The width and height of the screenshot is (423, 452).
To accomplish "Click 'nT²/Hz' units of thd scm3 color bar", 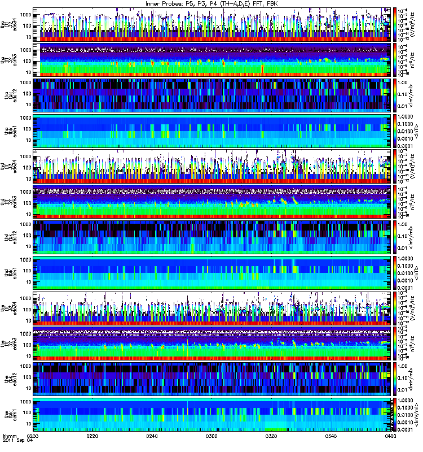I will [412, 202].
